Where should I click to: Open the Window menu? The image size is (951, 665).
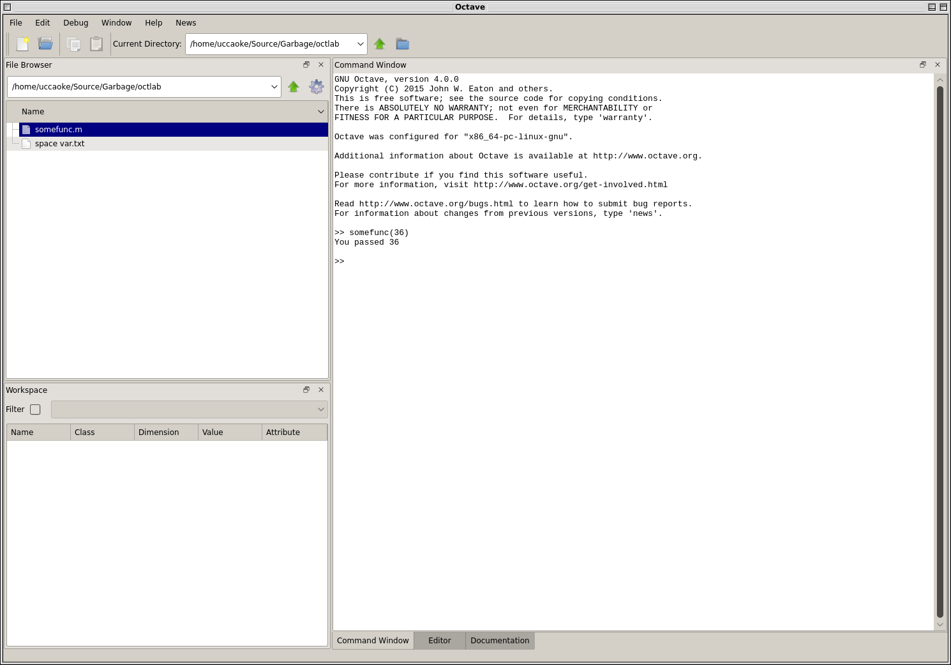click(x=117, y=23)
